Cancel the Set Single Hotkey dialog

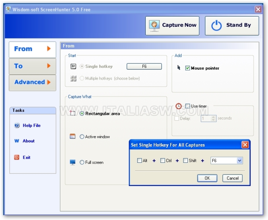click(232, 178)
